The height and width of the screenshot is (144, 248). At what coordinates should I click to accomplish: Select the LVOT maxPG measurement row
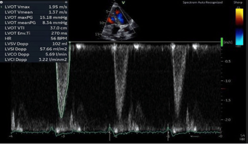(x=34, y=17)
